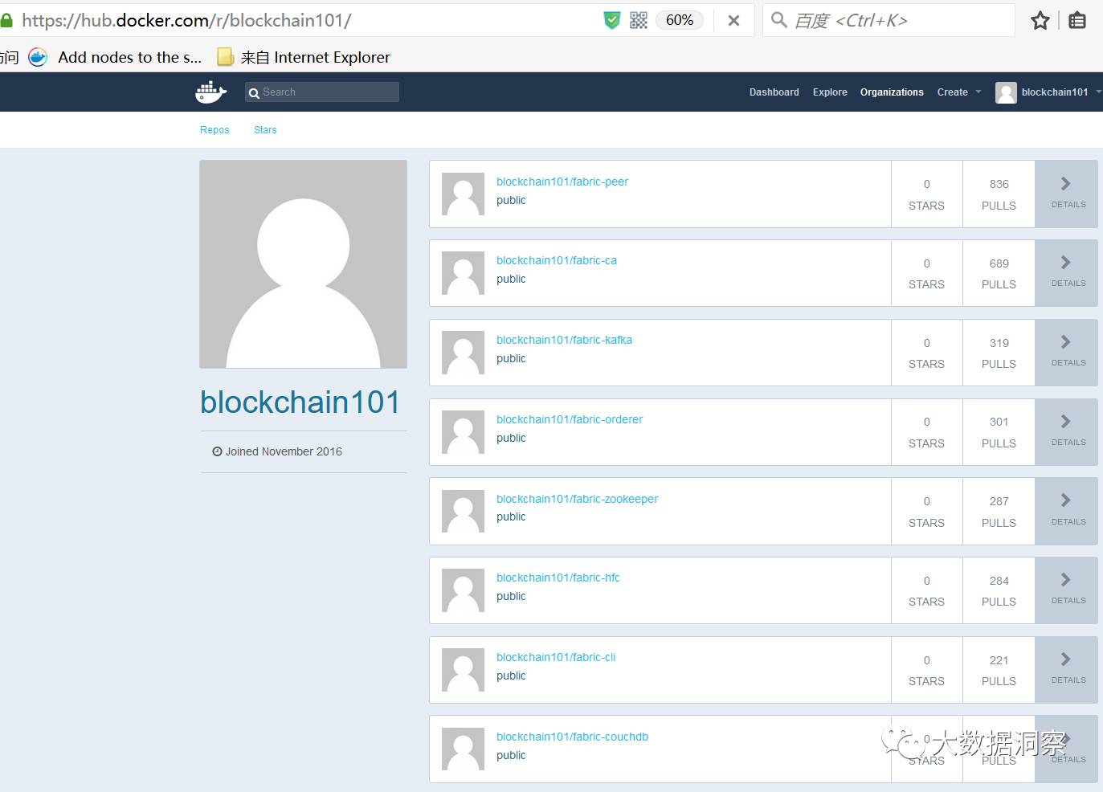
Task: Open the blockchain101/fabric-kafka link
Action: click(x=564, y=340)
